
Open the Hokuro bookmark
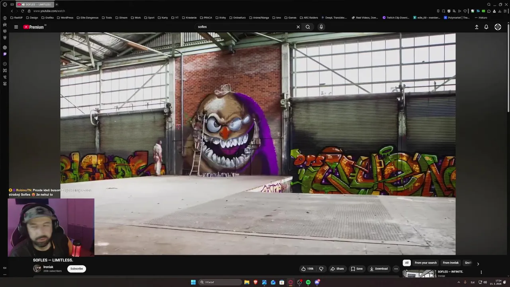(x=481, y=18)
